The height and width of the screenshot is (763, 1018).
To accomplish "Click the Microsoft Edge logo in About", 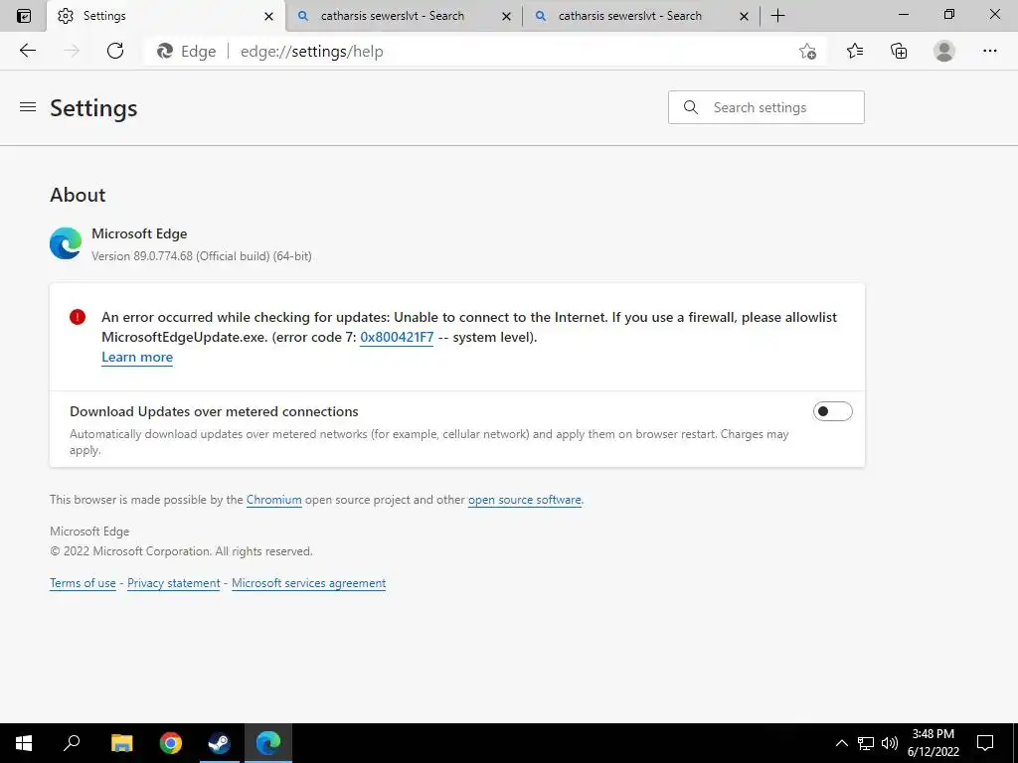I will click(66, 243).
